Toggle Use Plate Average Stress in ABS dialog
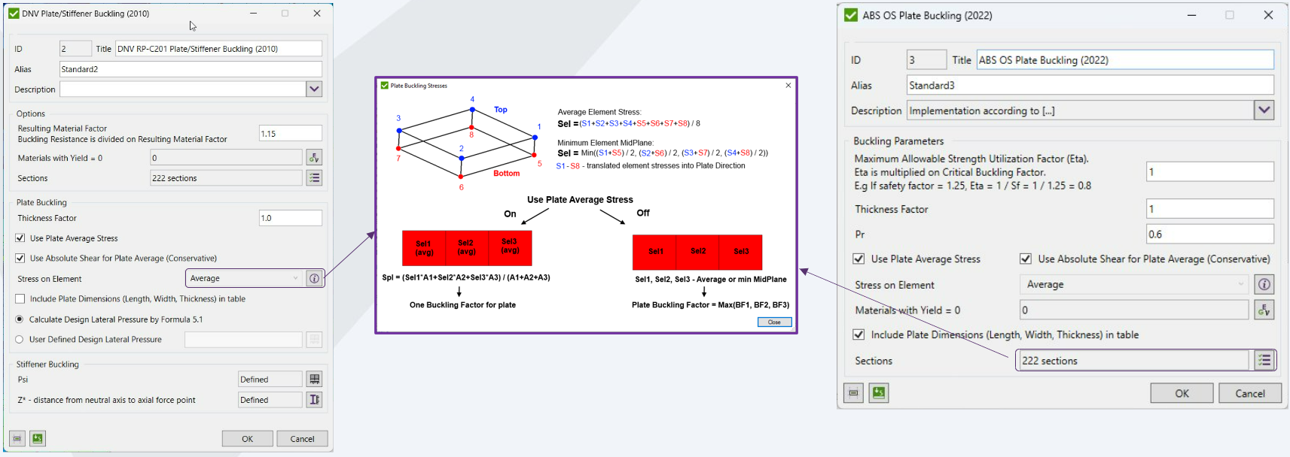This screenshot has width=1290, height=457. pyautogui.click(x=858, y=259)
